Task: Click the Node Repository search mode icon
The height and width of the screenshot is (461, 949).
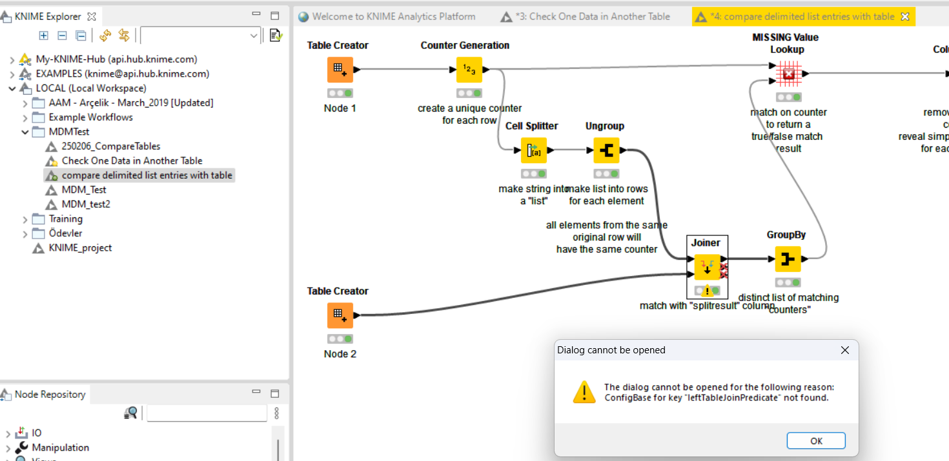Action: coord(130,413)
